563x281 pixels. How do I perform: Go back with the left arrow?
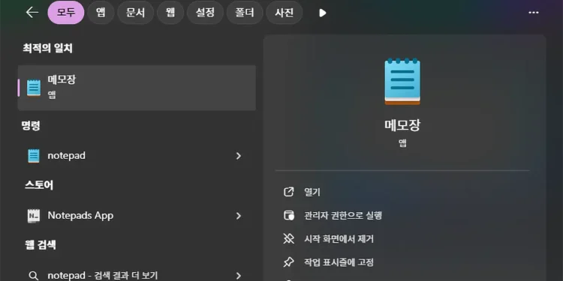pos(32,13)
